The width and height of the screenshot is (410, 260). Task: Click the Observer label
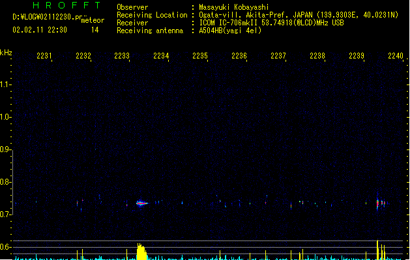point(132,7)
